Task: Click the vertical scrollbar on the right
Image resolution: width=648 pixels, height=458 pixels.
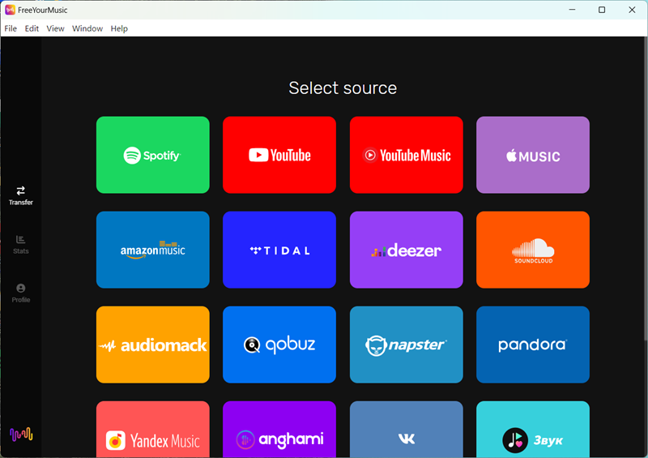Action: tap(646, 190)
